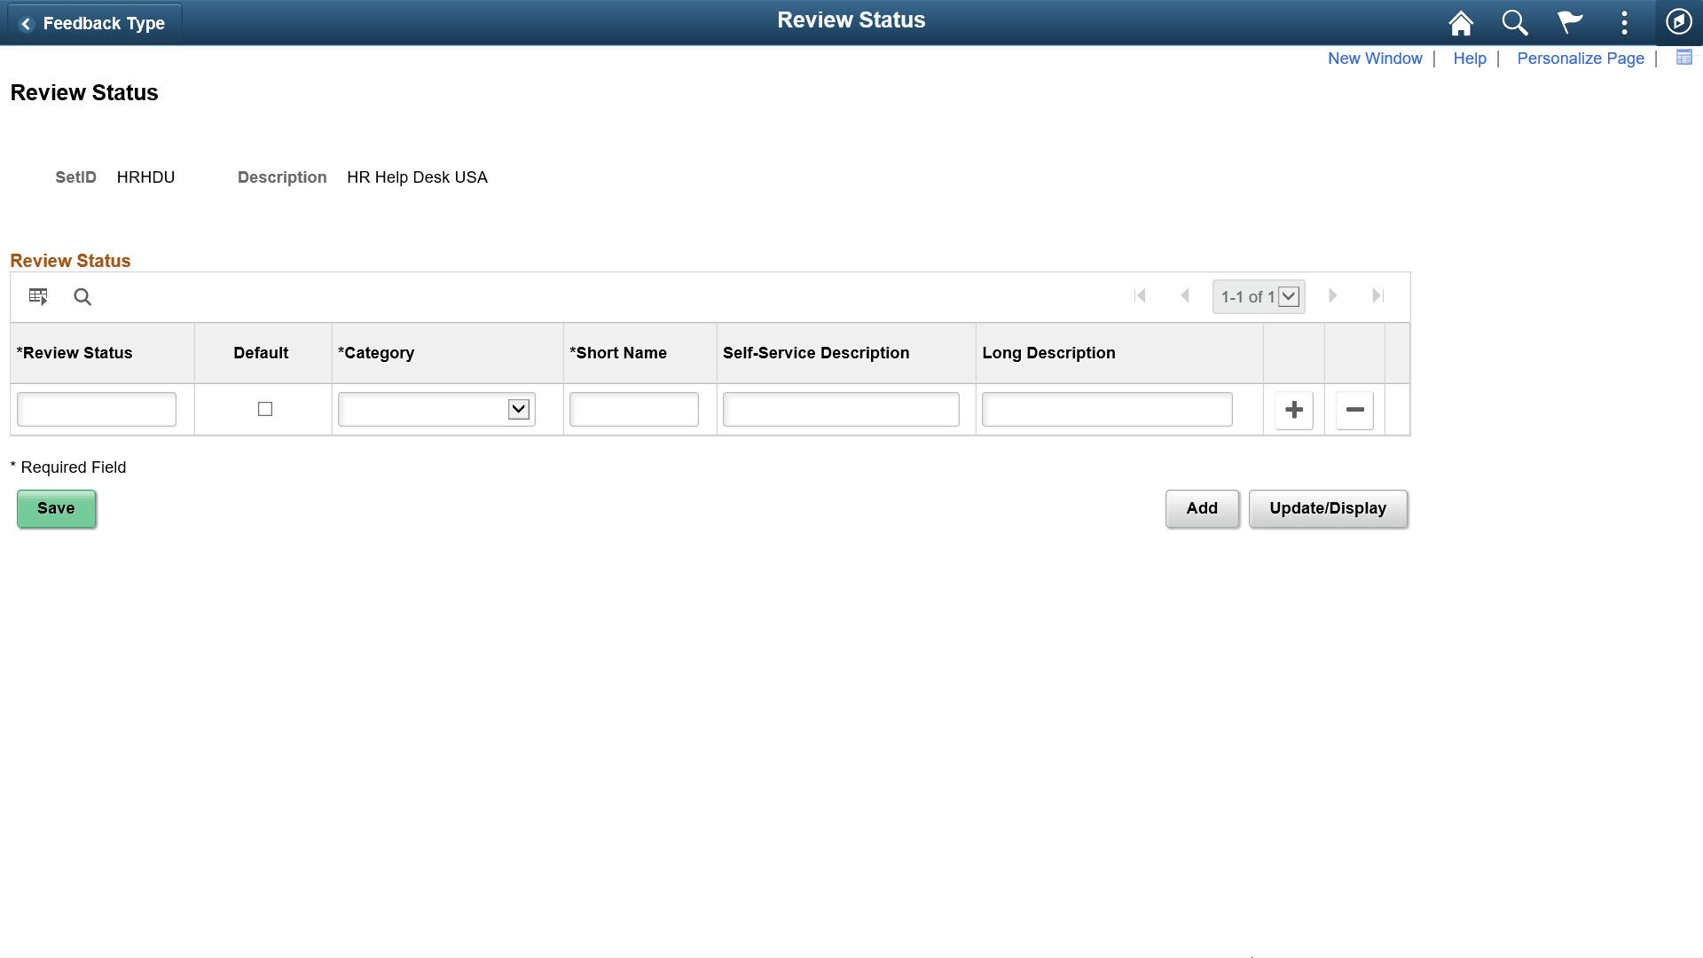Screen dimensions: 1703x958
Task: Open the NavBar compass icon
Action: [x=1678, y=22]
